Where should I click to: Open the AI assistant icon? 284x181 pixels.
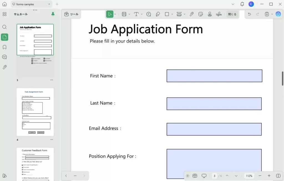pos(278,14)
